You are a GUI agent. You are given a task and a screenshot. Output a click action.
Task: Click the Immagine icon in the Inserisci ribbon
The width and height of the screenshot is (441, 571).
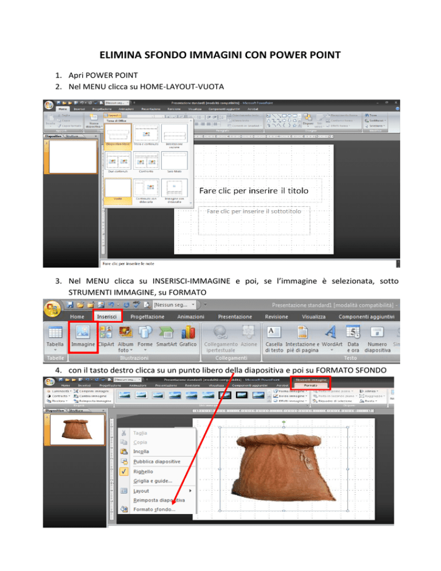click(83, 333)
